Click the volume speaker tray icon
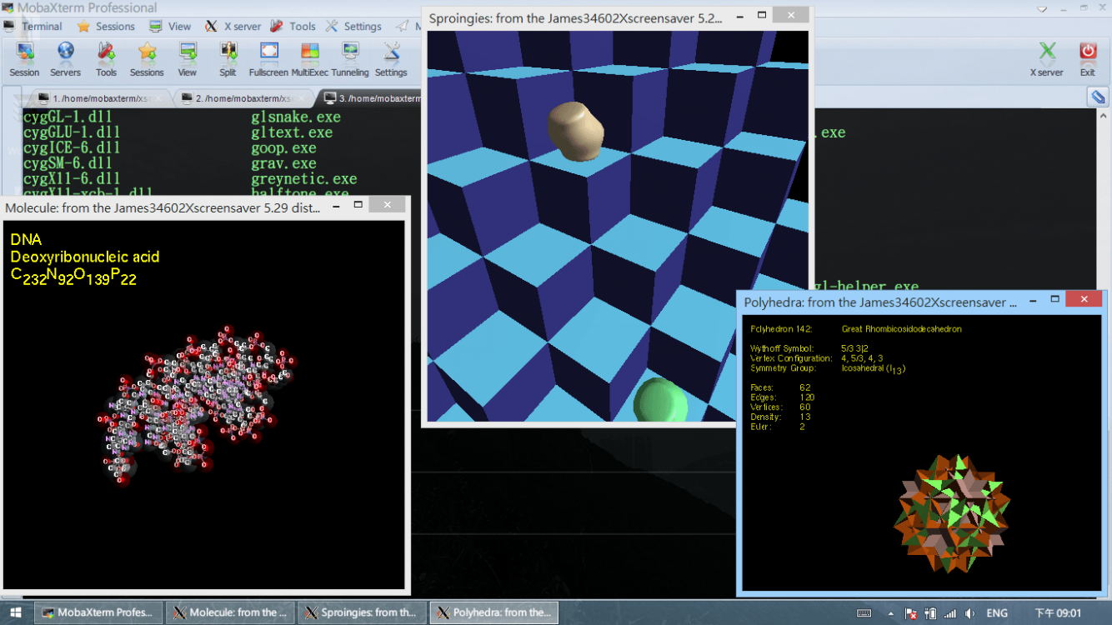The image size is (1112, 625). (x=970, y=613)
